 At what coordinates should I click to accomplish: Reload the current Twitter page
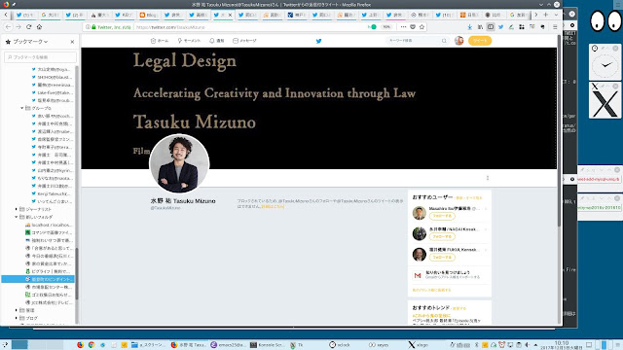28,27
